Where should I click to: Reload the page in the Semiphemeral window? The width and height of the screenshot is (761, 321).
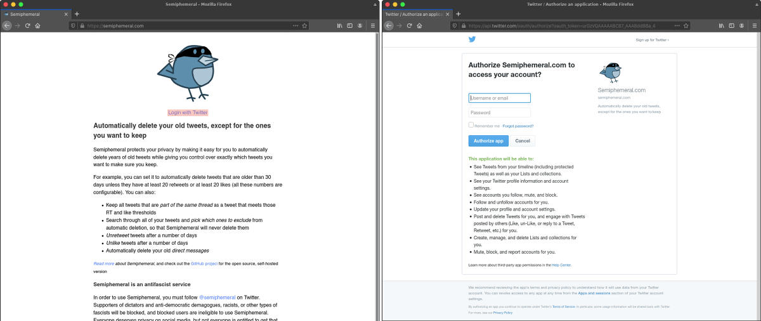tap(27, 25)
